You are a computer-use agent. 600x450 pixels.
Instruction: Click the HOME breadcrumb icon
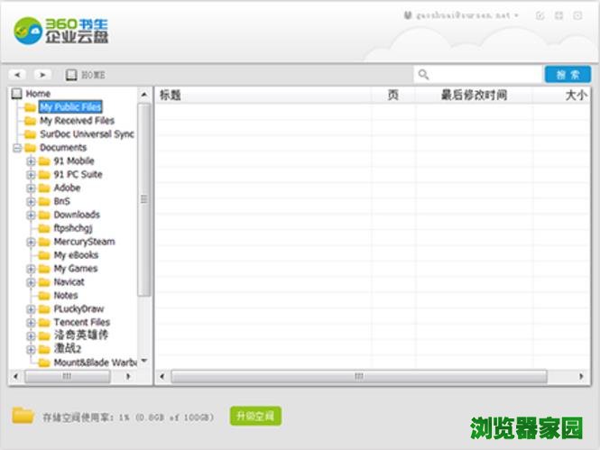[x=72, y=75]
